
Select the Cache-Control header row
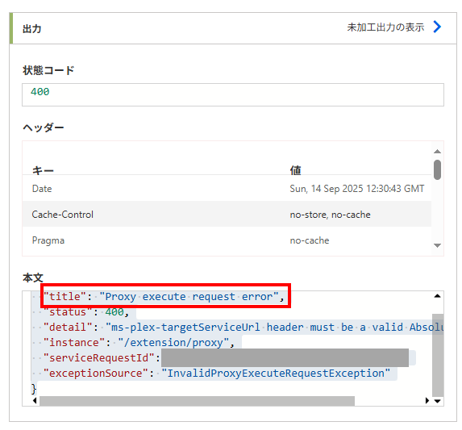click(227, 215)
